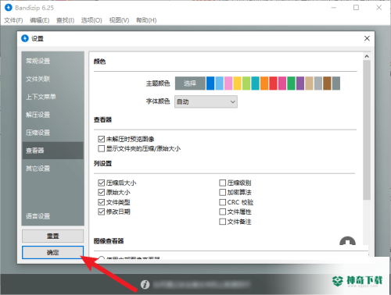Toggle 原始大小 column checkbox
This screenshot has width=391, height=295.
[x=101, y=193]
